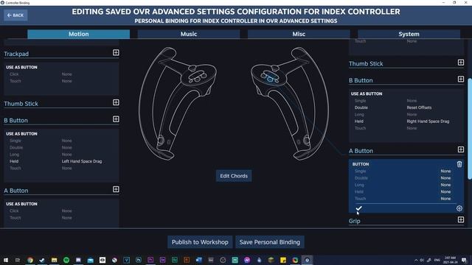Viewport: 472px width, 265px height.
Task: Select 'Left Hand Space Drag' held binding
Action: coord(82,161)
